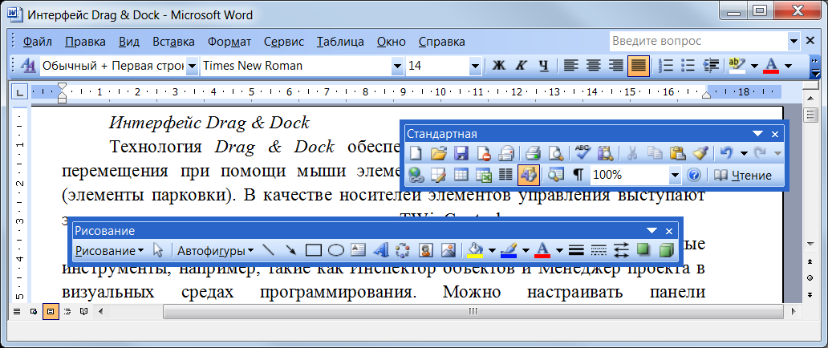Click the E-mail/fax send icon
The height and width of the screenshot is (348, 828).
(505, 154)
